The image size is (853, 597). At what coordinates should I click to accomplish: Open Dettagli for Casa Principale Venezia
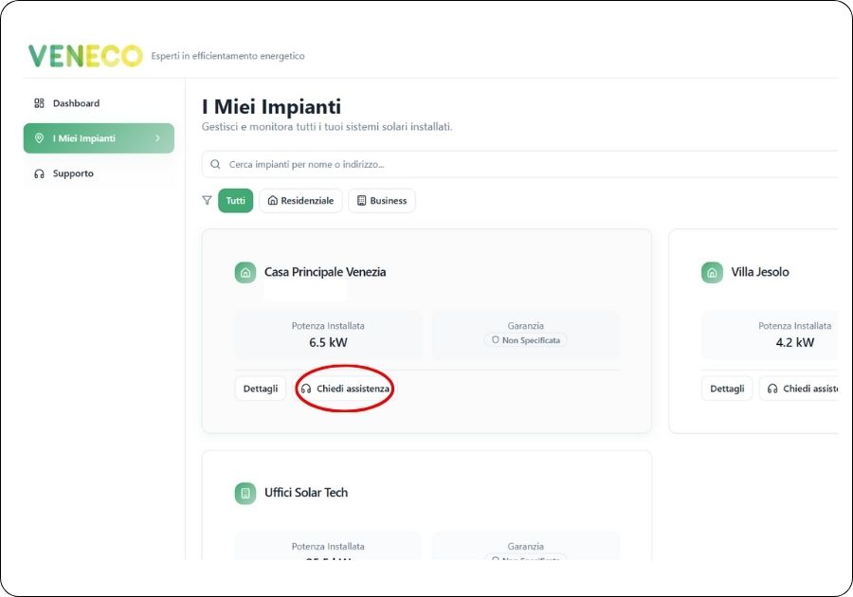261,389
